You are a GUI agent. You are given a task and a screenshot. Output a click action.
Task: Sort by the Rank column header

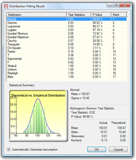click(x=119, y=15)
